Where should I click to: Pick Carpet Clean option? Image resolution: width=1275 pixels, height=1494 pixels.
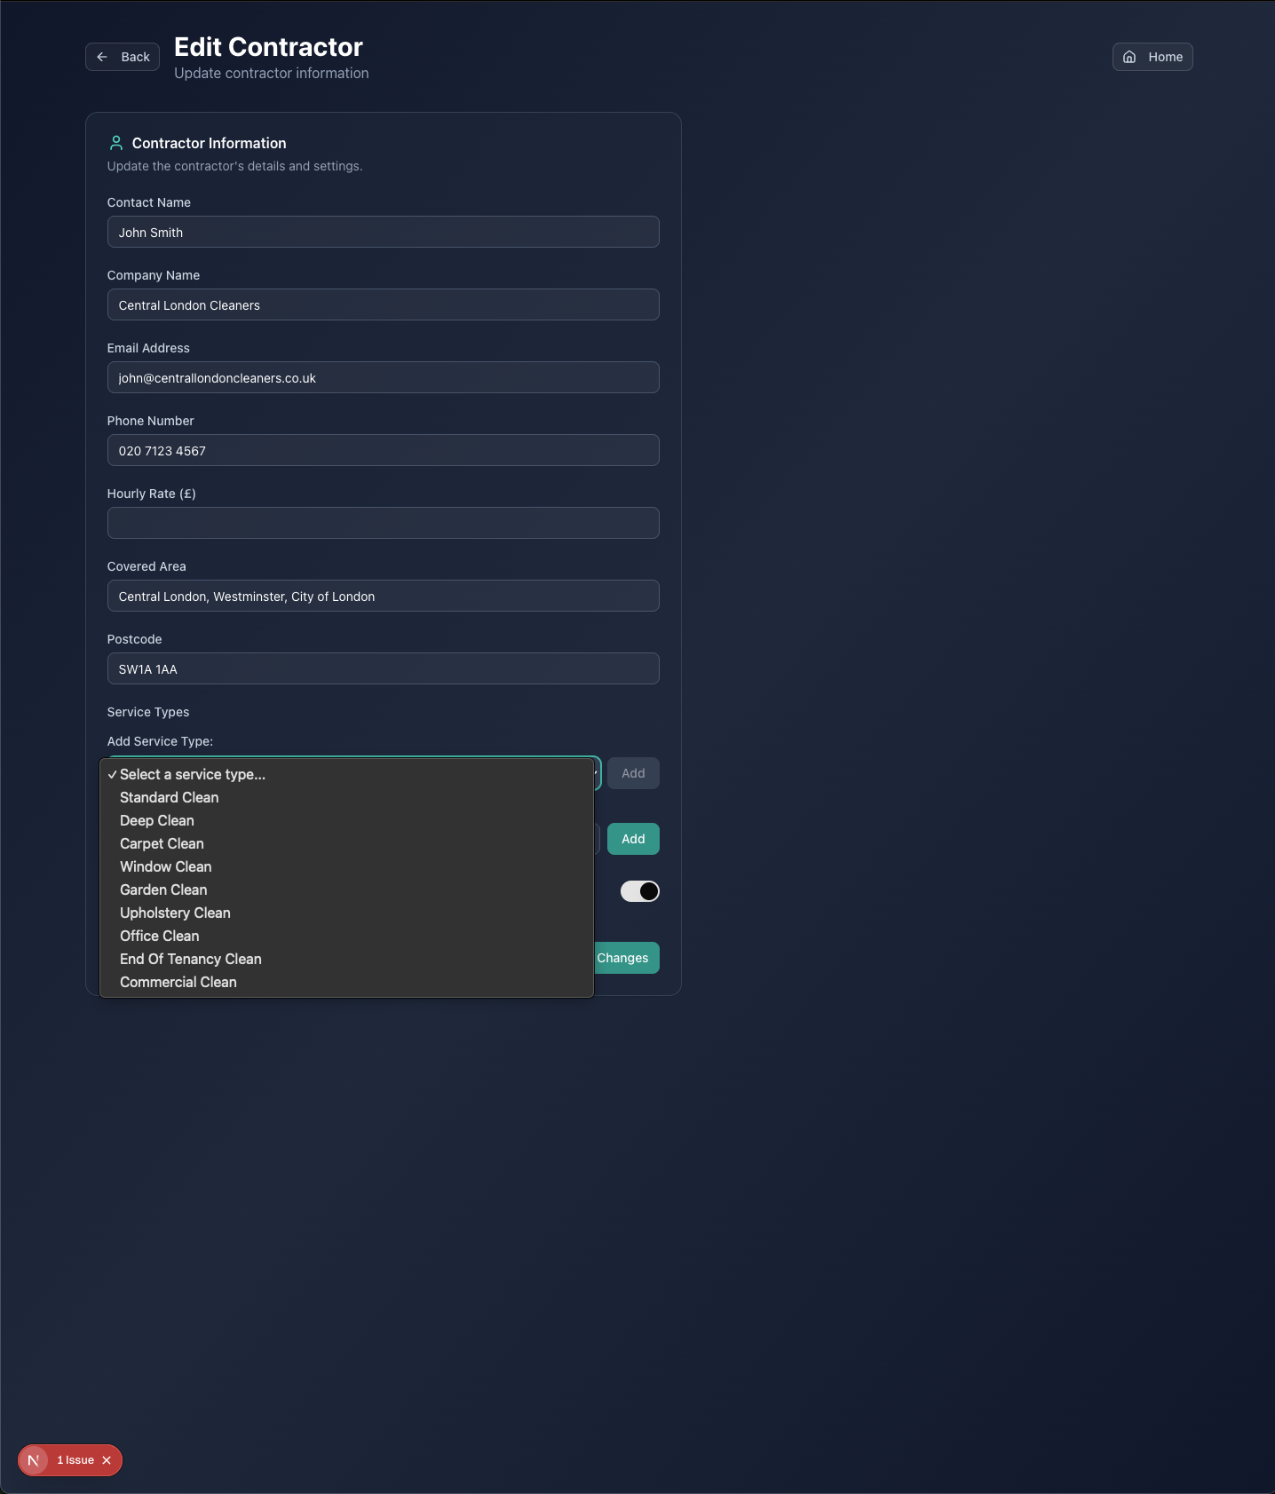pyautogui.click(x=346, y=843)
